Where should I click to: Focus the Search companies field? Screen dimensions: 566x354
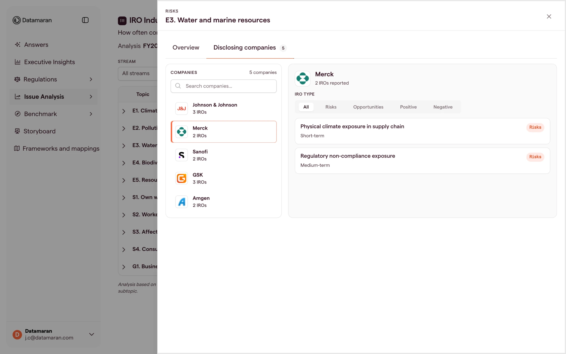pos(224,86)
